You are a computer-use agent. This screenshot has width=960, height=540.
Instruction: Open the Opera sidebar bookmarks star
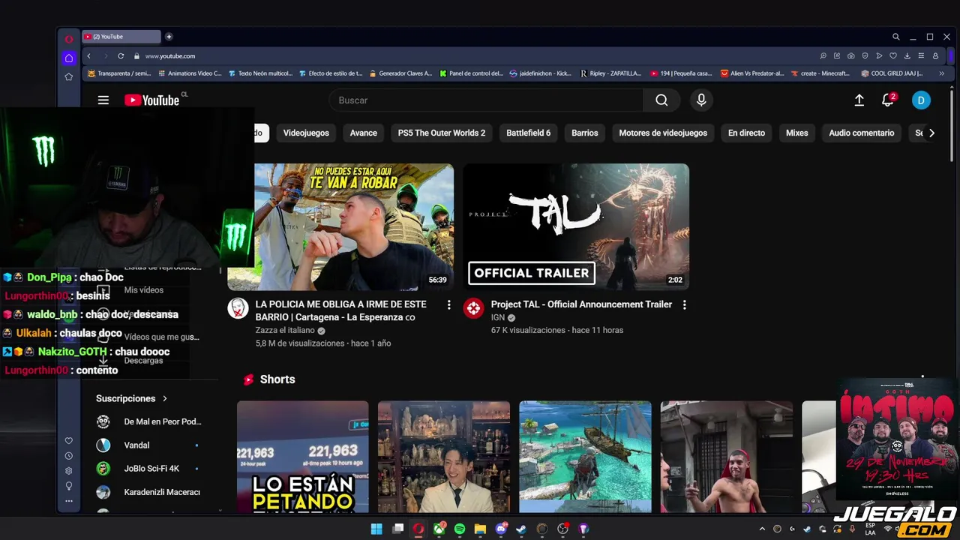coord(68,76)
